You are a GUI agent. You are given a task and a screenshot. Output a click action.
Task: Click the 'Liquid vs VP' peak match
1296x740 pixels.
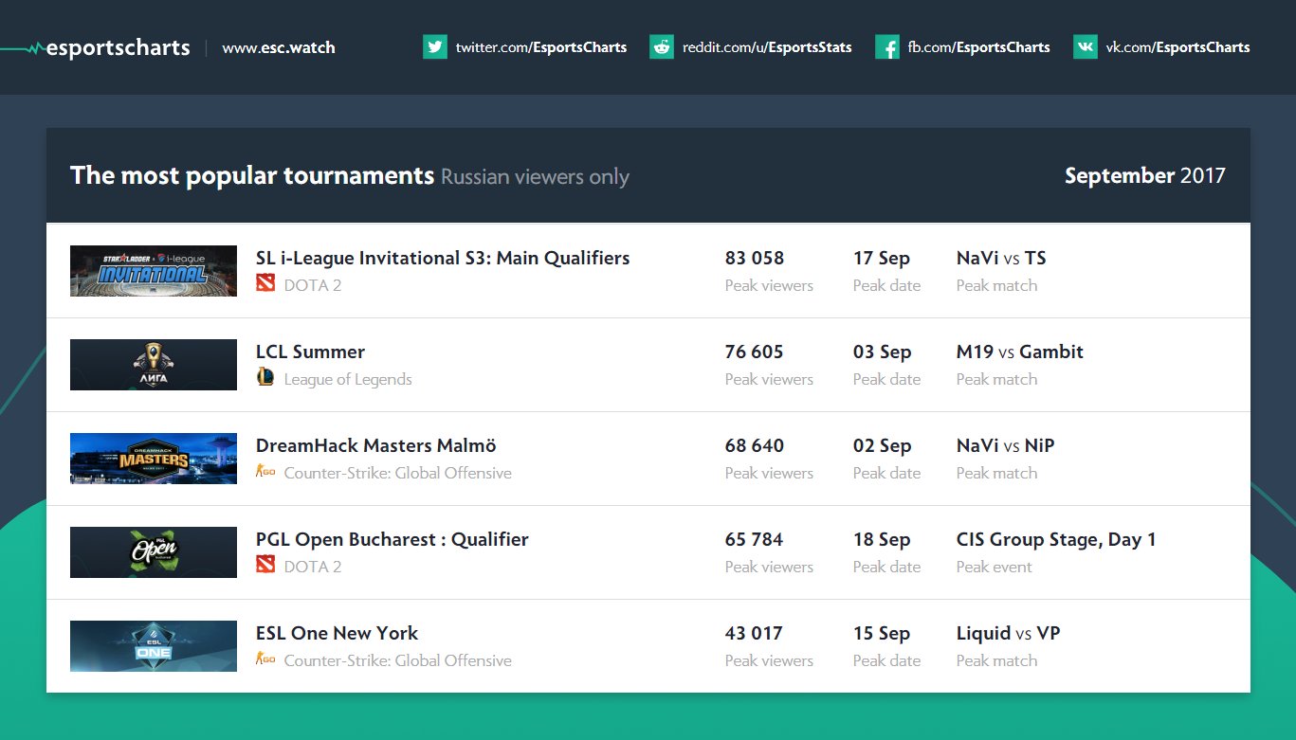pyautogui.click(x=1009, y=633)
